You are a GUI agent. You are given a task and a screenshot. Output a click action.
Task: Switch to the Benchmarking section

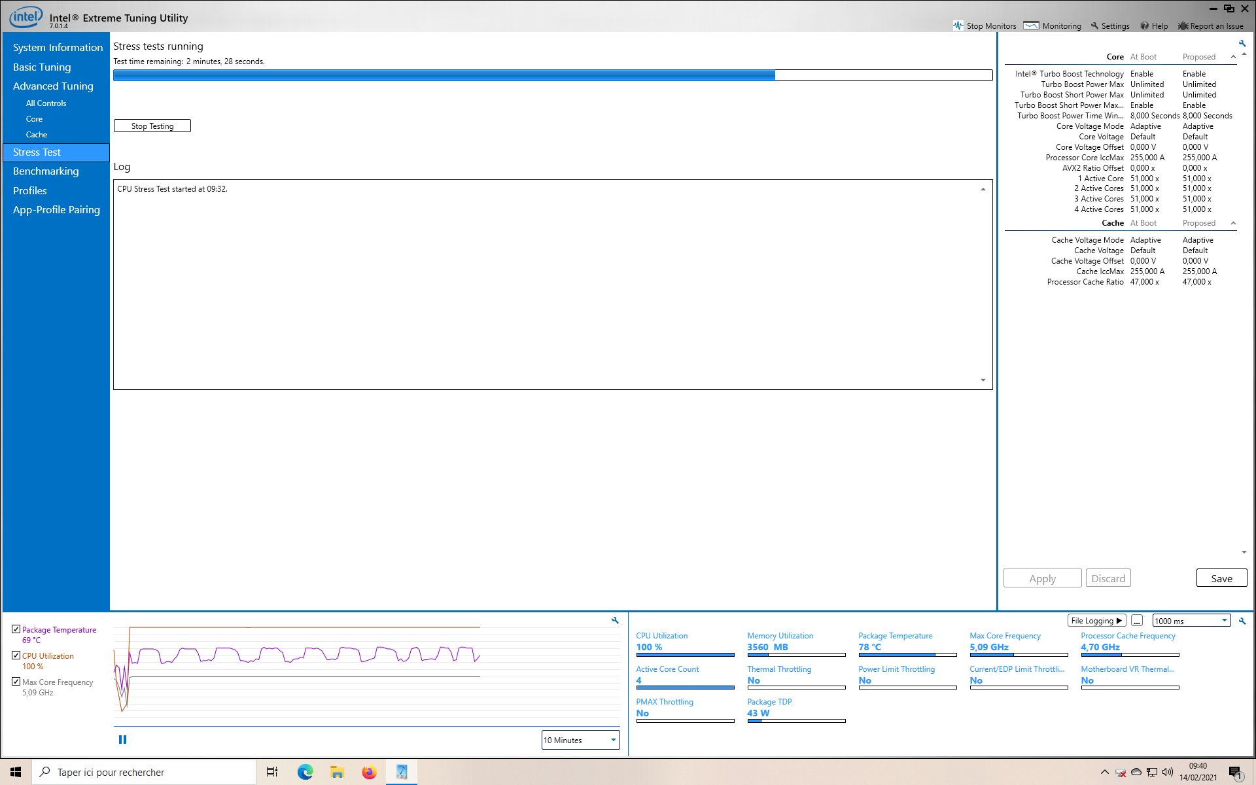click(46, 171)
